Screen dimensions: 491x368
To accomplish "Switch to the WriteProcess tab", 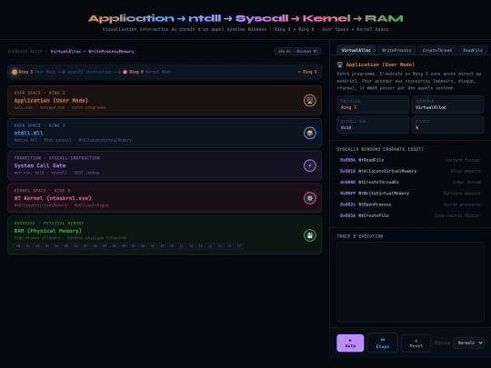I will [396, 50].
